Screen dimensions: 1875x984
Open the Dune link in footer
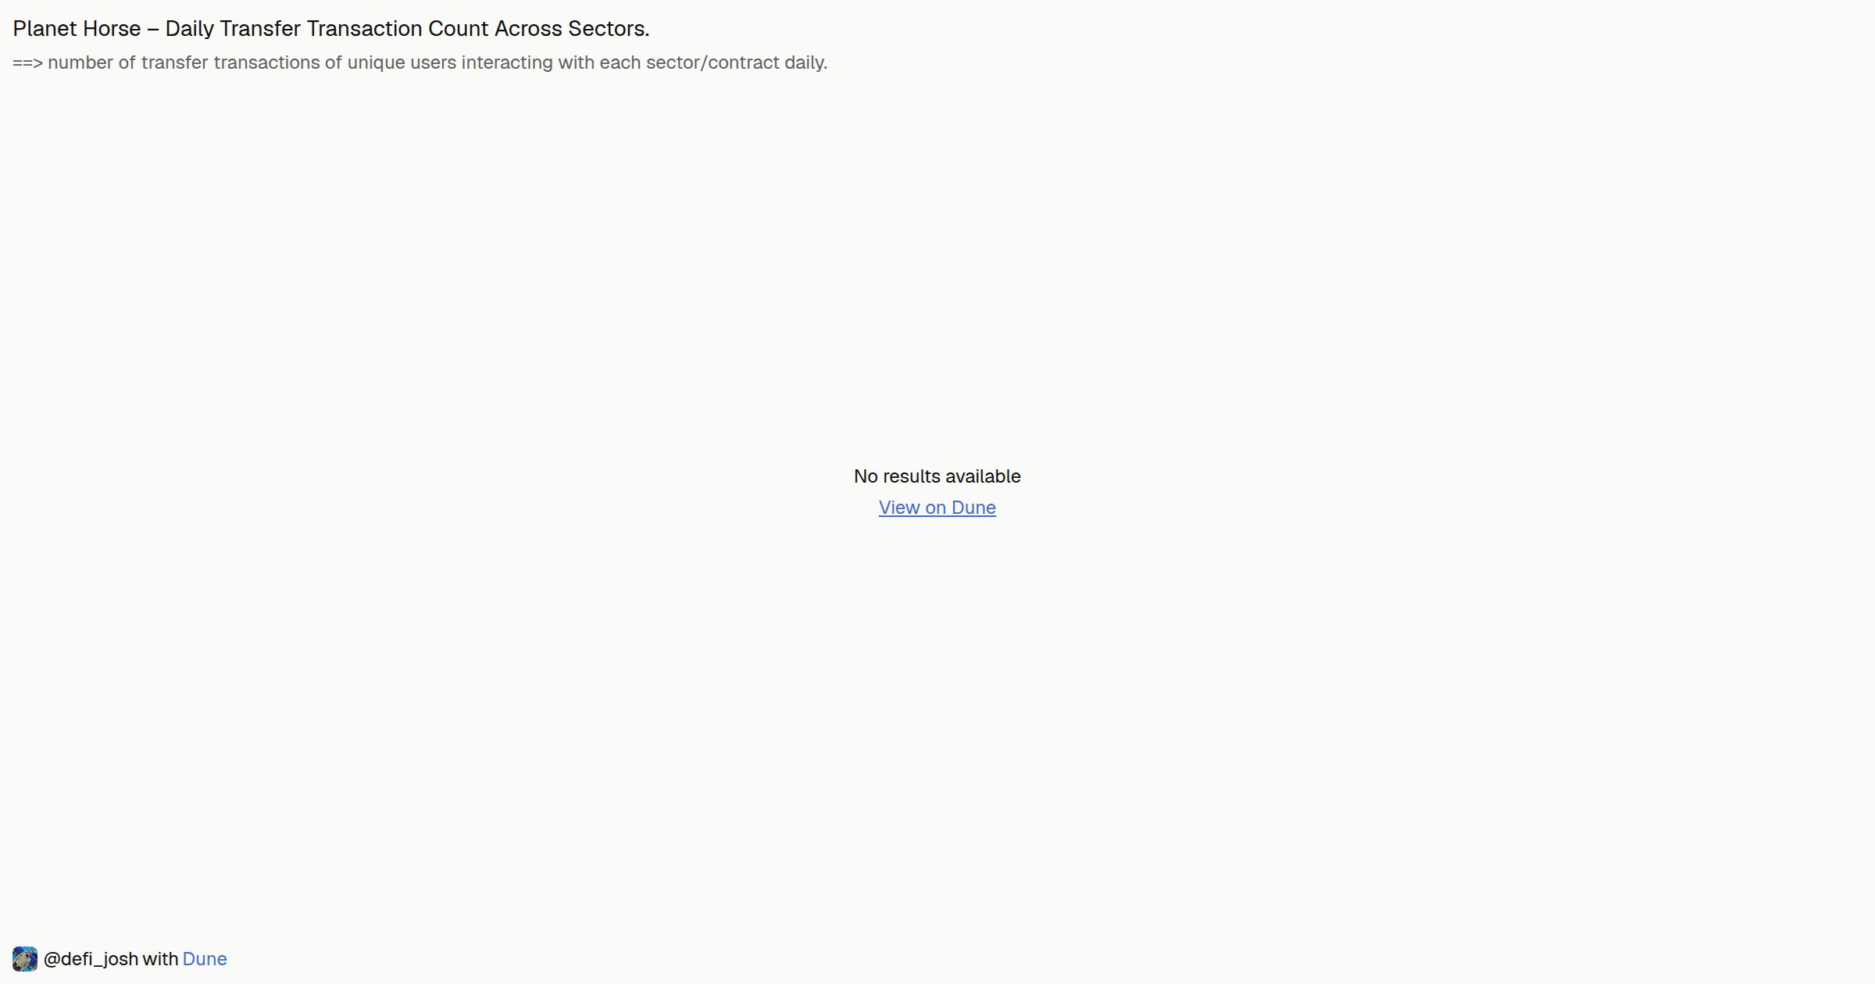pyautogui.click(x=205, y=959)
